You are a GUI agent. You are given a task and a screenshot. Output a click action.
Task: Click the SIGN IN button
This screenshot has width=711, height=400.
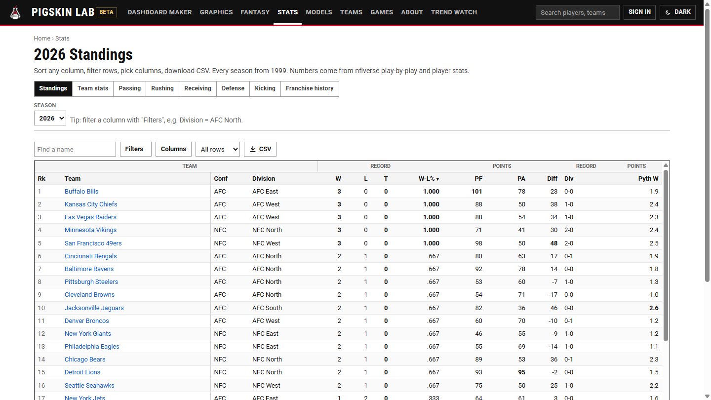coord(639,12)
